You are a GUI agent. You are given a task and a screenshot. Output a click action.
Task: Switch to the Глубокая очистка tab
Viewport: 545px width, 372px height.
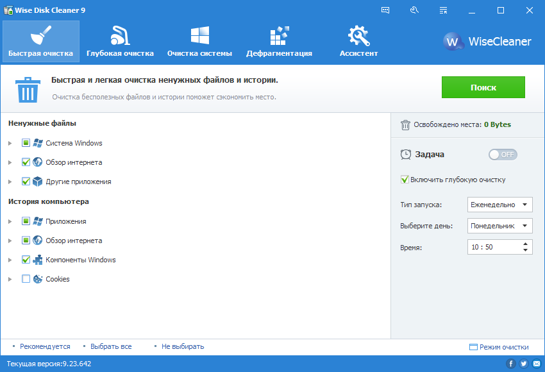(x=120, y=42)
